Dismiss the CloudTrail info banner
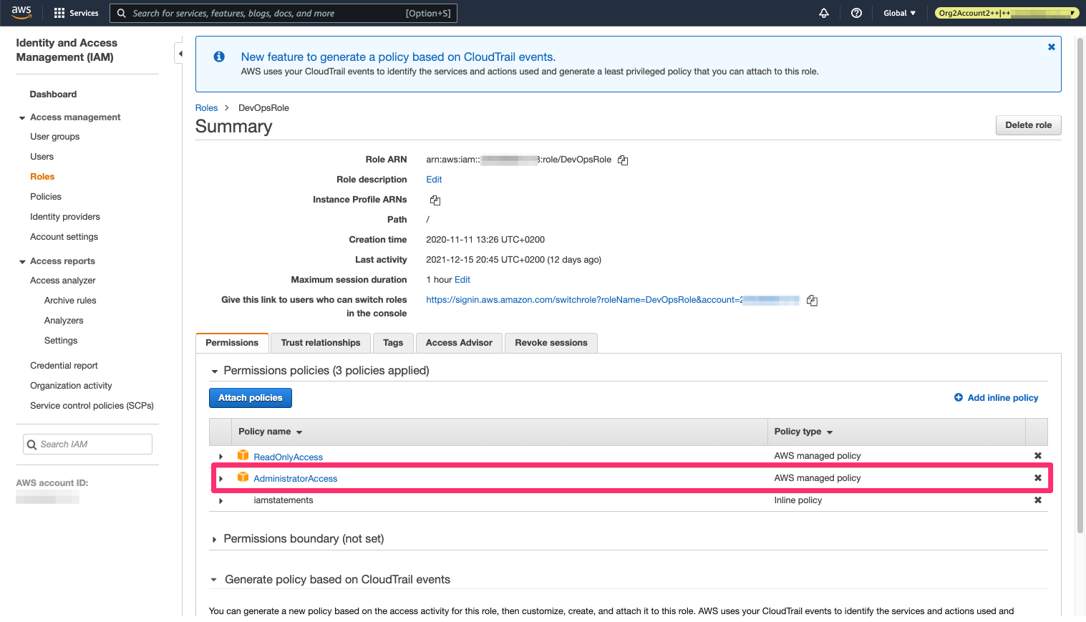 tap(1051, 47)
